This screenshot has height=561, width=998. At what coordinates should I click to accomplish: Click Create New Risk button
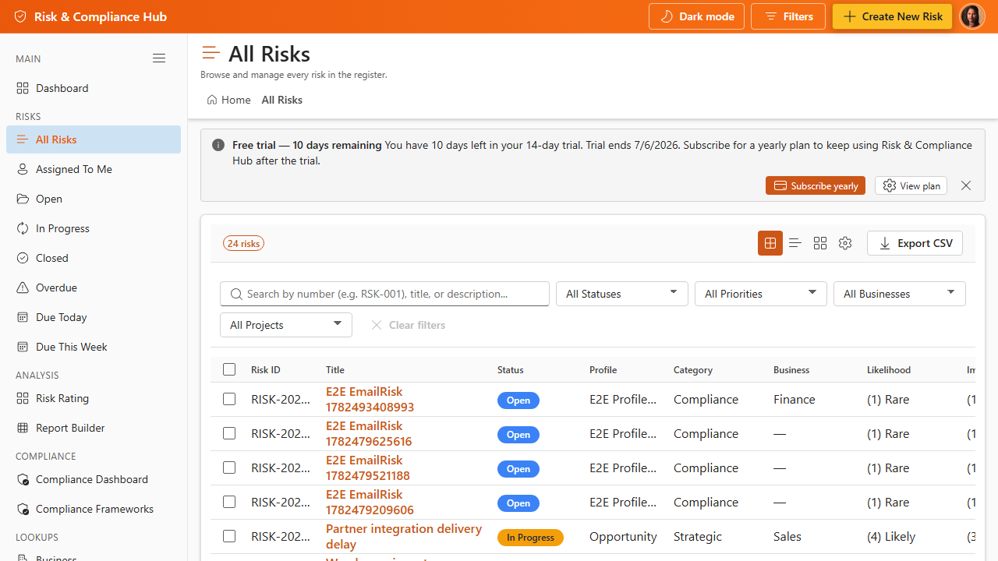pyautogui.click(x=892, y=16)
